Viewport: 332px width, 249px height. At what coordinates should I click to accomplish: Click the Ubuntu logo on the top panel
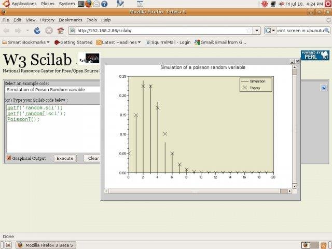click(x=6, y=4)
